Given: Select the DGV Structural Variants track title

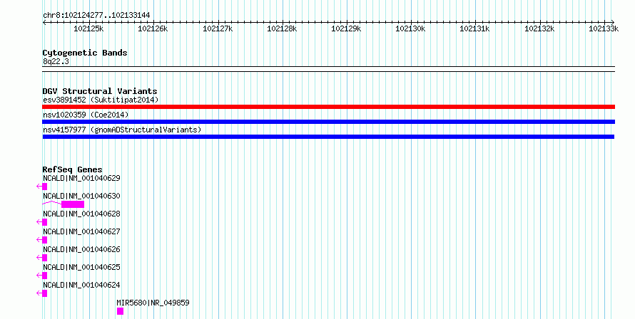Looking at the screenshot, I should [x=100, y=91].
